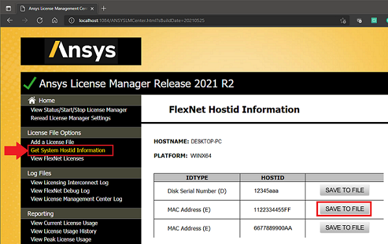388x244 pixels.
Task: Click the Home icon in sidebar
Action: [32, 100]
